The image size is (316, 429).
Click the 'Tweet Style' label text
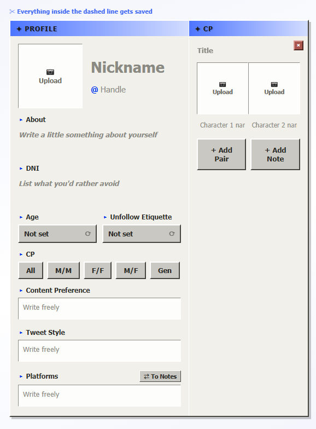pyautogui.click(x=45, y=333)
